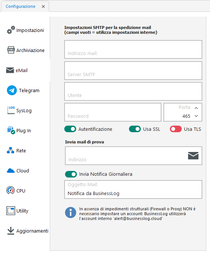Decrease Porta value with down chevron
This screenshot has width=210, height=256.
coord(196,116)
